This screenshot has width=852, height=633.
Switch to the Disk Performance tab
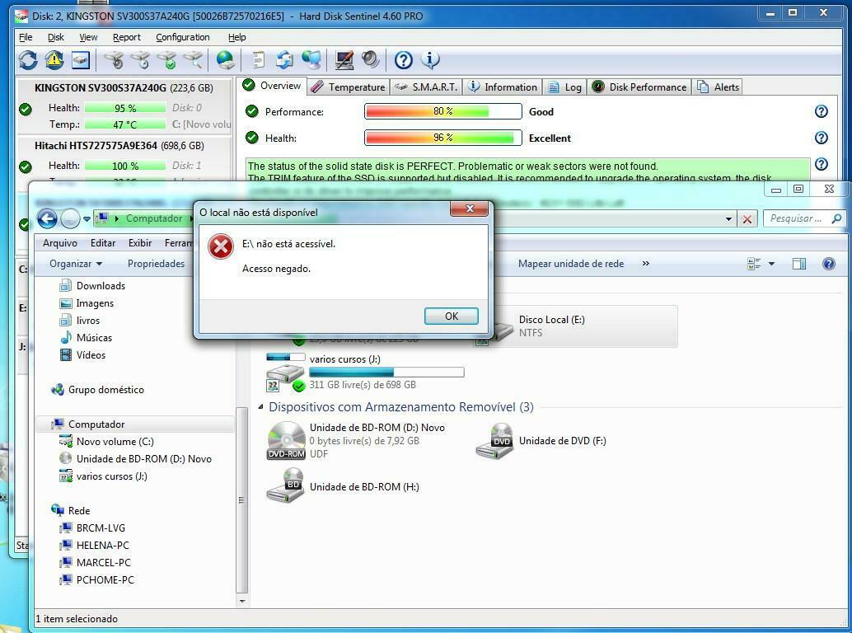pyautogui.click(x=639, y=87)
